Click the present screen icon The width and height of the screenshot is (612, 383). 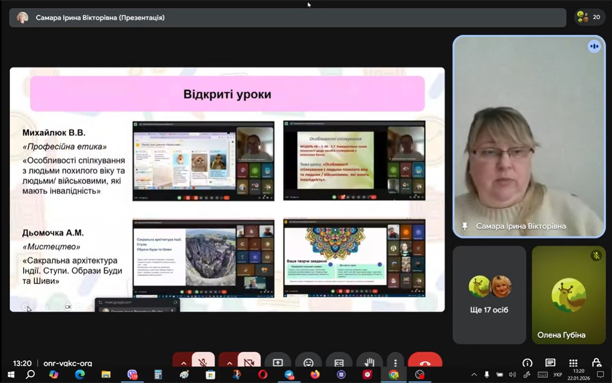tap(278, 362)
